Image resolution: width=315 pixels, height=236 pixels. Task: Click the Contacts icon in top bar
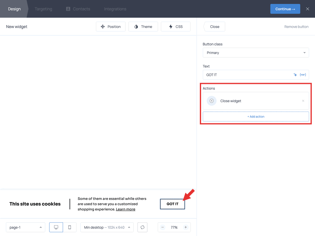tap(69, 9)
